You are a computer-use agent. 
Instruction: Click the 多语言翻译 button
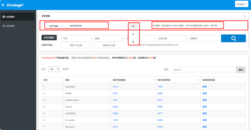[49, 38]
